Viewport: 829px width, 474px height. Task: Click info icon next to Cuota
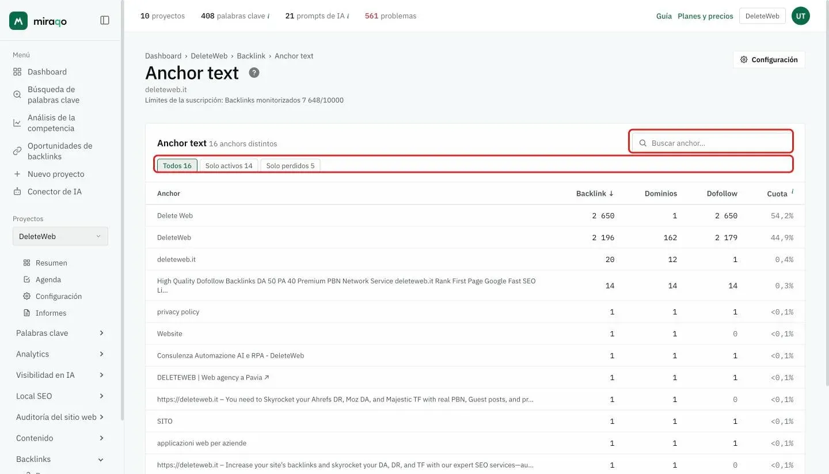pyautogui.click(x=792, y=191)
